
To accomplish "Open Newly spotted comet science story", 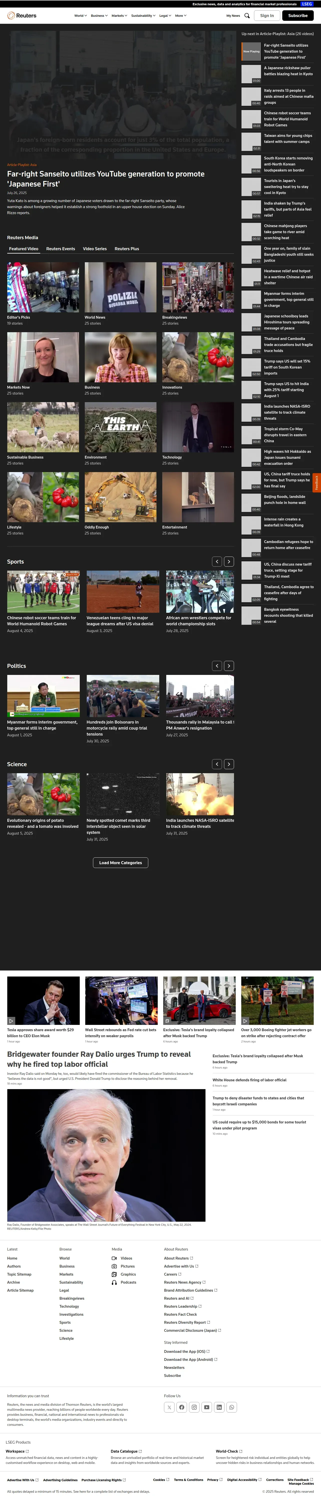I will pyautogui.click(x=118, y=826).
